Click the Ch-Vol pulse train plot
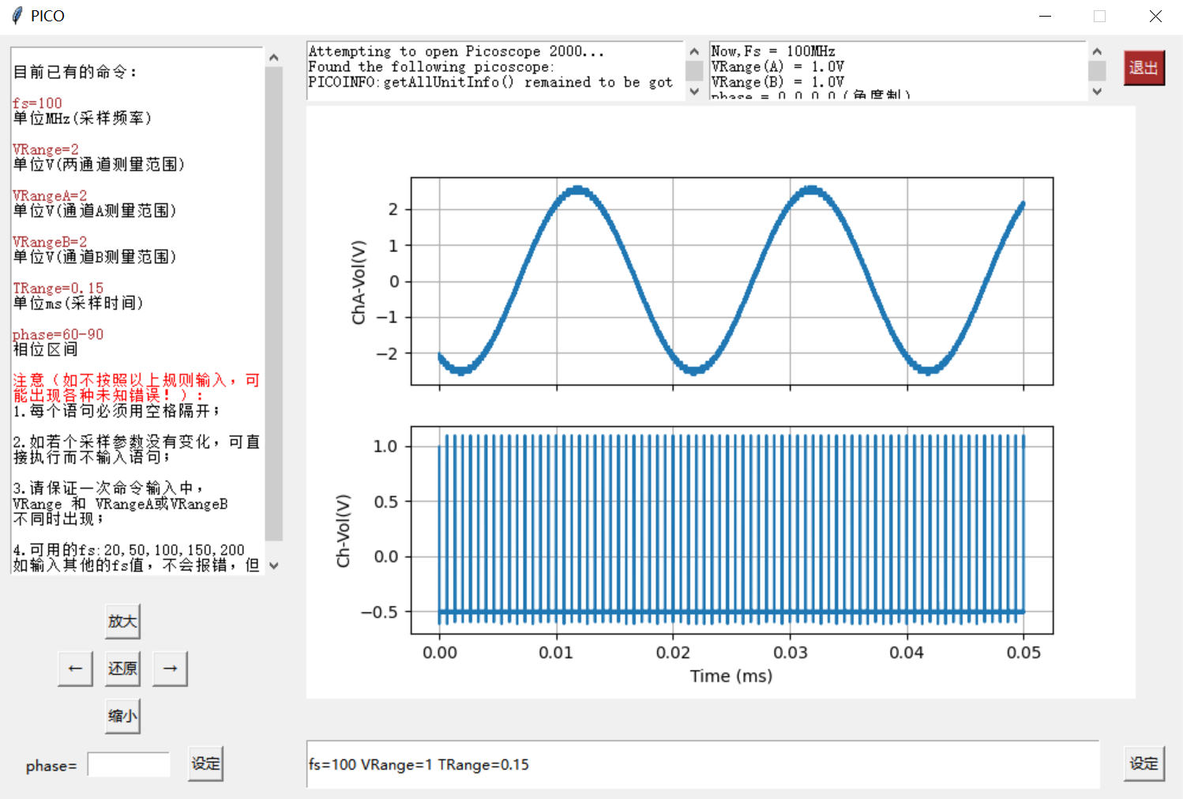The height and width of the screenshot is (799, 1183). pos(731,530)
